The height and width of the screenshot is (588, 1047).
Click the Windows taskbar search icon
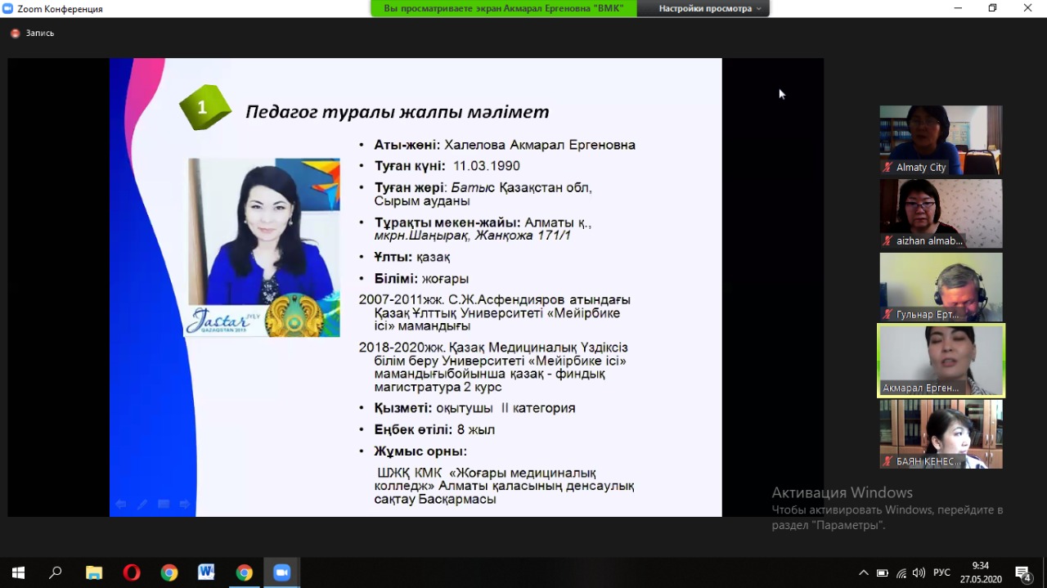[56, 572]
